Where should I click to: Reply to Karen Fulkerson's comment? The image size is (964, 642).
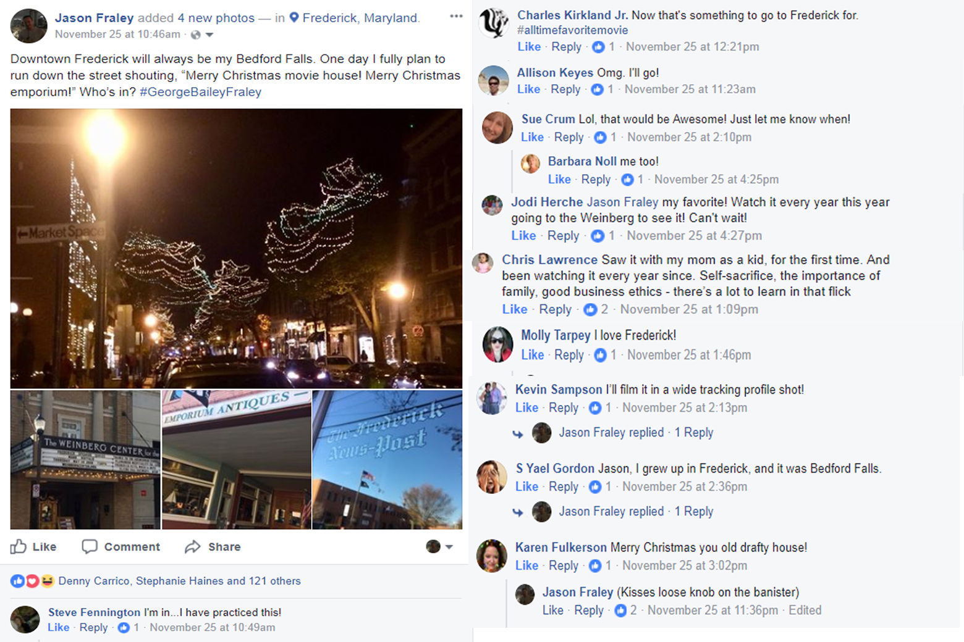pos(564,565)
